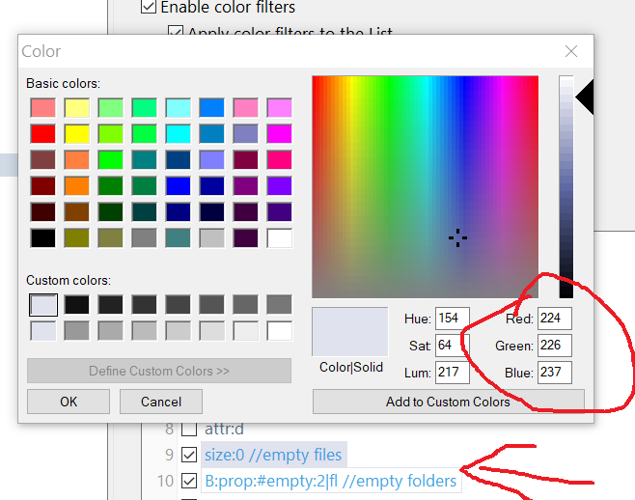Enable the attr:d filter checkbox
The image size is (635, 500).
[x=190, y=430]
